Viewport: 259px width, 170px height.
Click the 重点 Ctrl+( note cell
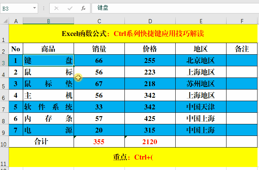point(133,157)
